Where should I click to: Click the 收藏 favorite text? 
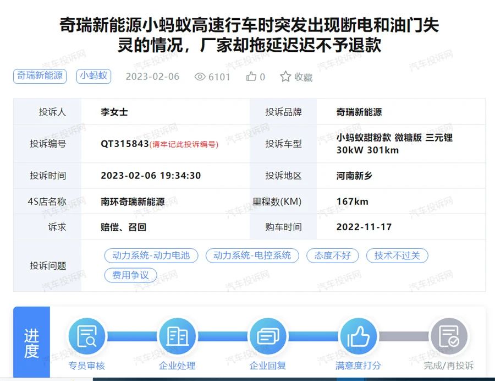click(303, 77)
